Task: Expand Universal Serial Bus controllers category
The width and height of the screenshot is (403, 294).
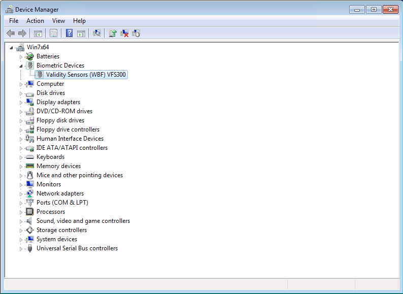Action: [x=21, y=249]
